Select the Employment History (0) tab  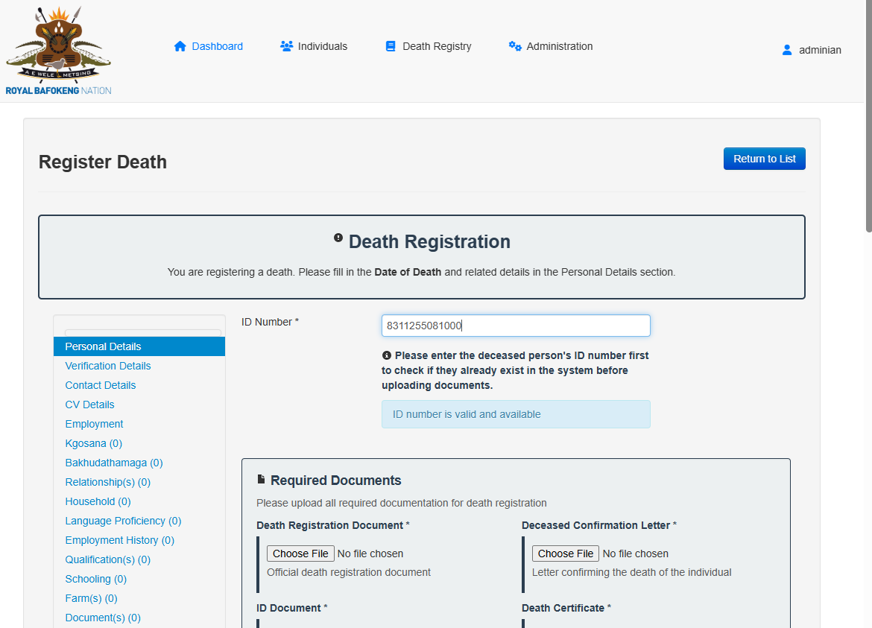pyautogui.click(x=119, y=540)
